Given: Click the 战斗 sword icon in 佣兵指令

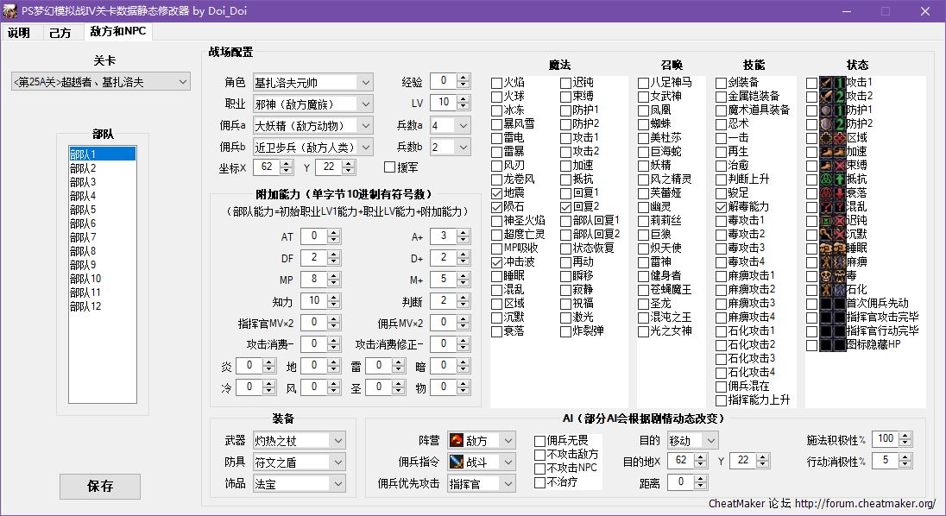Looking at the screenshot, I should click(456, 463).
